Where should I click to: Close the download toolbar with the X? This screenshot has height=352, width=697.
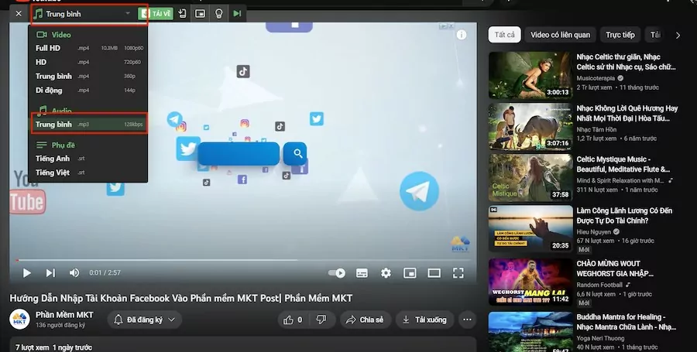click(x=19, y=14)
